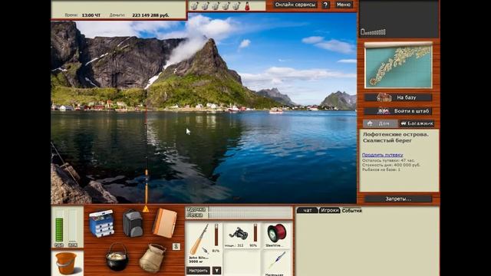Click the small slot number 8 indicator

[176, 247]
